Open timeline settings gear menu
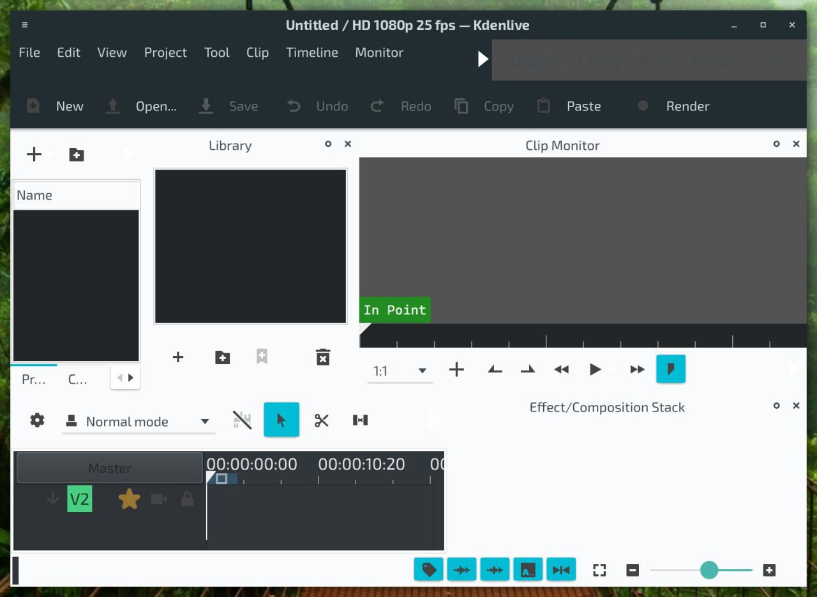This screenshot has width=817, height=597. 38,420
